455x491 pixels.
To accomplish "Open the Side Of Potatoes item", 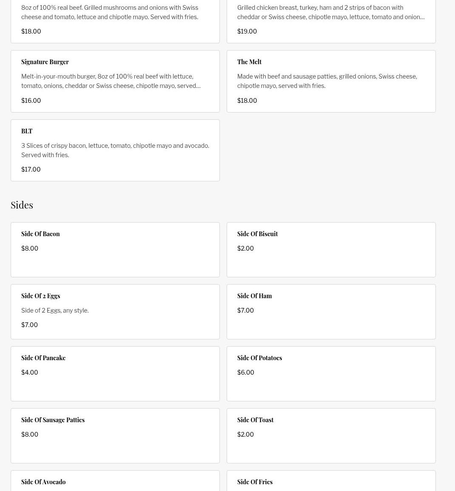I will 331,373.
